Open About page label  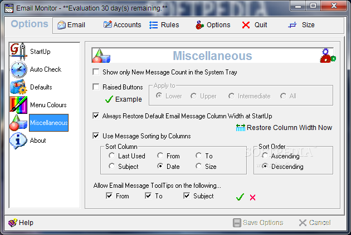click(38, 141)
